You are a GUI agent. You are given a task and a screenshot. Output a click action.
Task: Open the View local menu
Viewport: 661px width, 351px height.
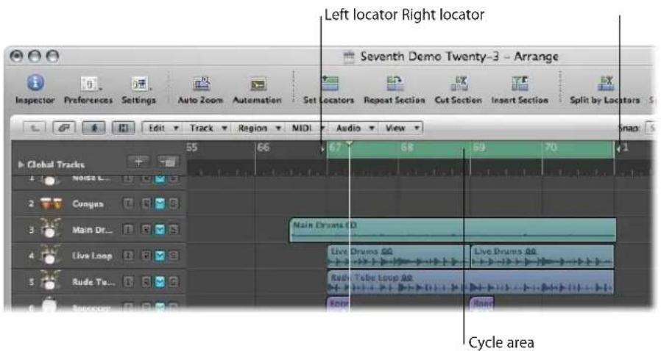pos(401,128)
